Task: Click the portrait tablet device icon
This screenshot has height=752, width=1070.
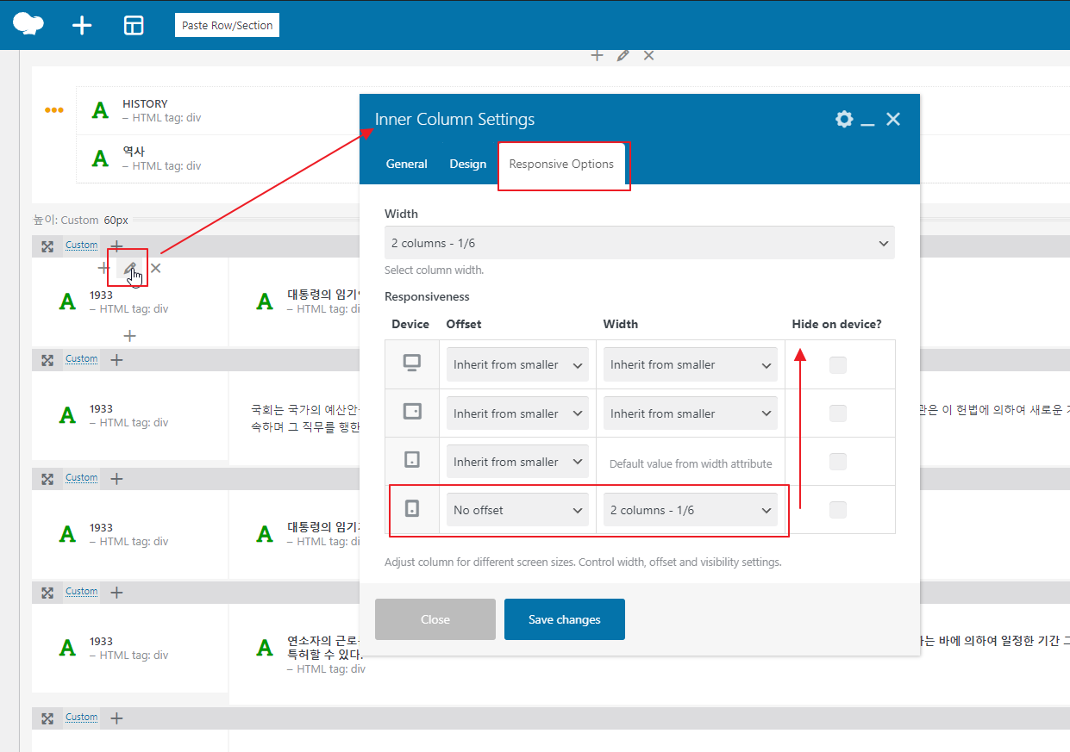Action: (412, 461)
